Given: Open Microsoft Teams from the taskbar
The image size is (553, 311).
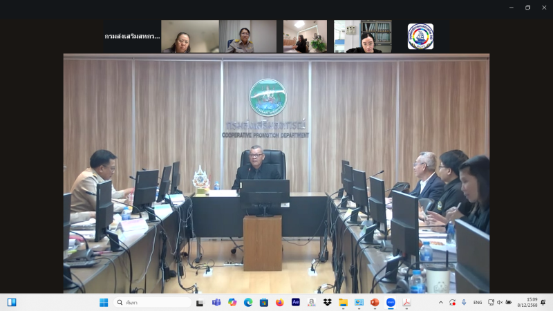Looking at the screenshot, I should [216, 302].
